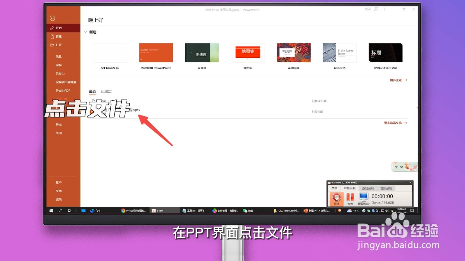This screenshot has width=465, height=261.
Task: Open the 更多演示文稿 link
Action: tap(396, 123)
